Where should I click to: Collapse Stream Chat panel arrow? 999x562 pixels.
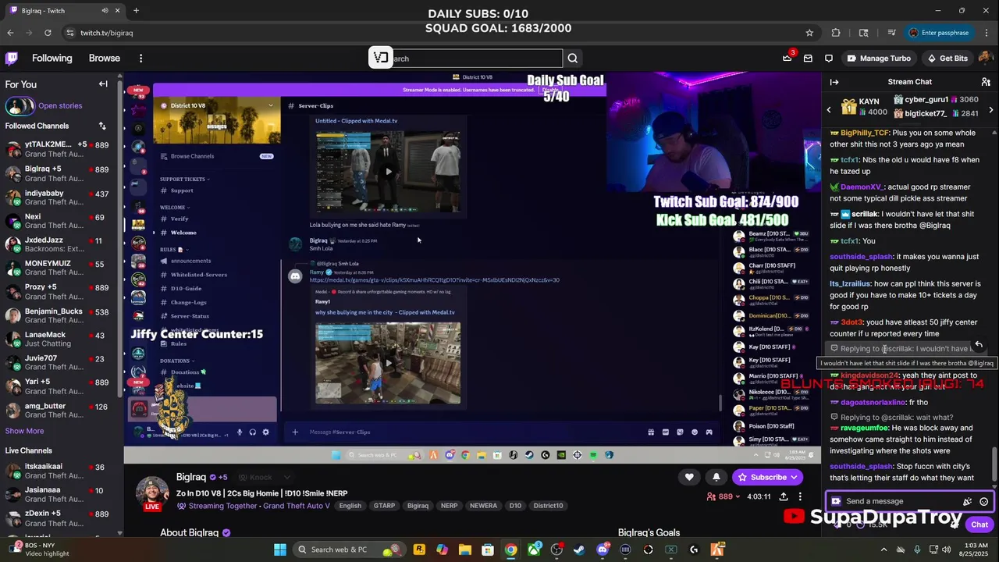834,82
